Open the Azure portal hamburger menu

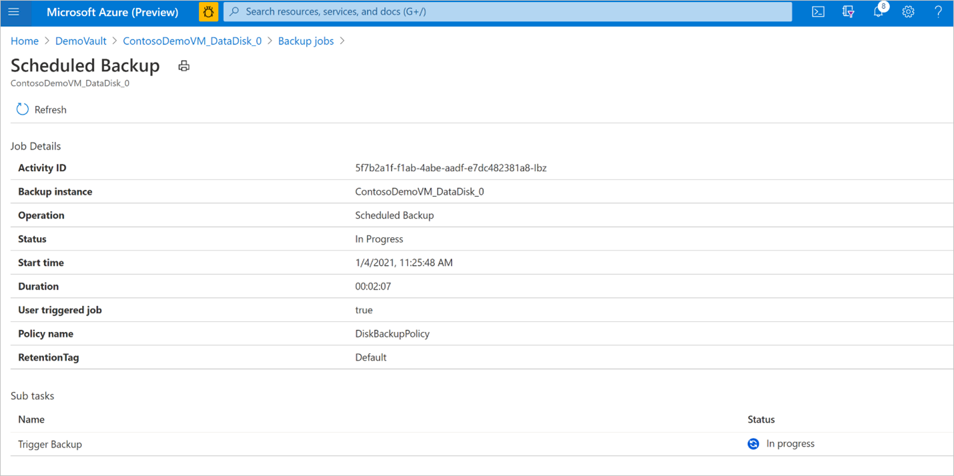[x=14, y=11]
